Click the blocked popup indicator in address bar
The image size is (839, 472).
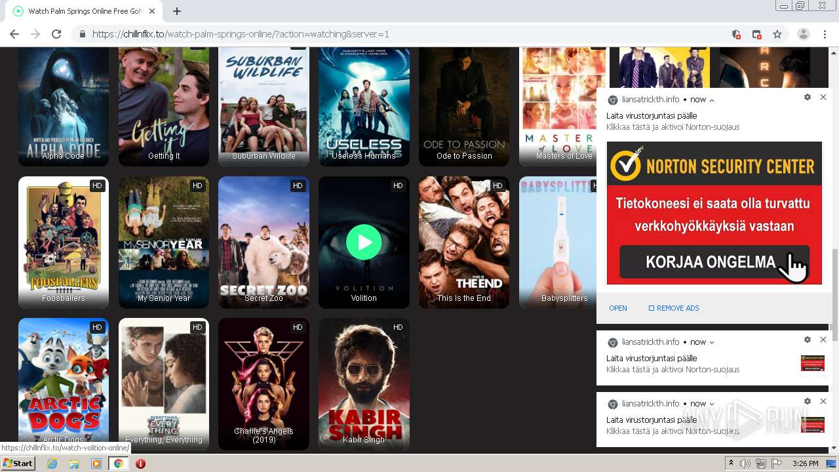(756, 34)
